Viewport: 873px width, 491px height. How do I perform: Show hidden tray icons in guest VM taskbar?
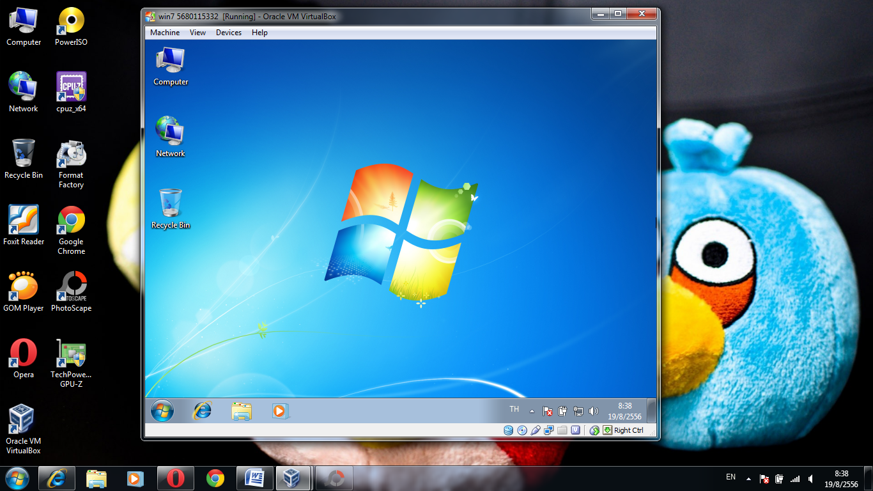pyautogui.click(x=532, y=411)
